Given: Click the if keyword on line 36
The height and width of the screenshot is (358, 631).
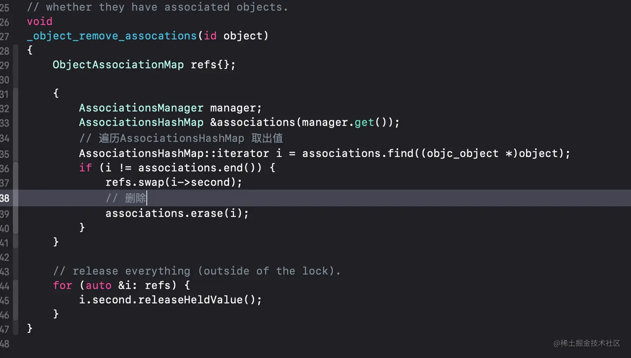Looking at the screenshot, I should click(85, 168).
